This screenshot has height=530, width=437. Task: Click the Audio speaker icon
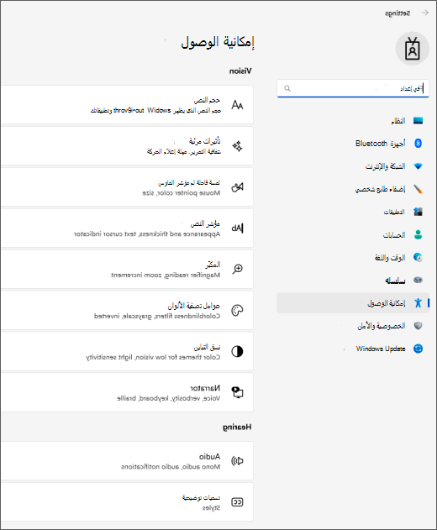click(237, 461)
